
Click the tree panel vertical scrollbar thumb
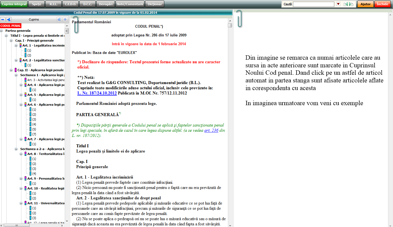click(67, 31)
